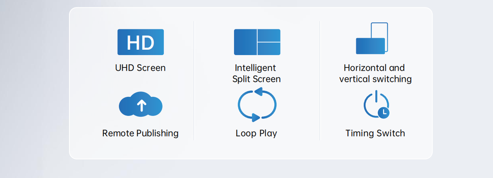Open the UHD Screen label
Viewport: 493px width, 178px height.
pos(140,68)
